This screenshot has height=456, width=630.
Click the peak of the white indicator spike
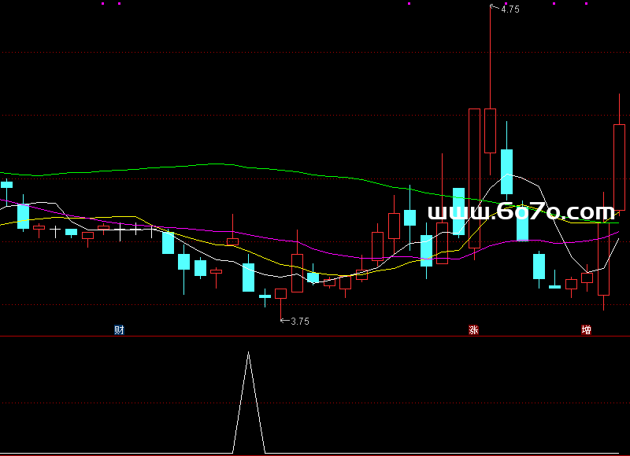coord(249,353)
